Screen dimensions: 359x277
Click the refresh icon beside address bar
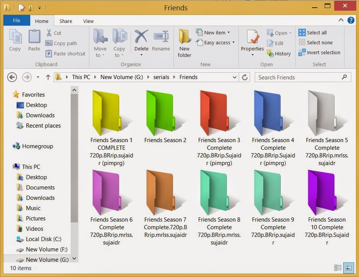245,77
